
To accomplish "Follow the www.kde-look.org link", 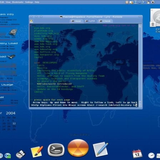I will coord(46,44).
